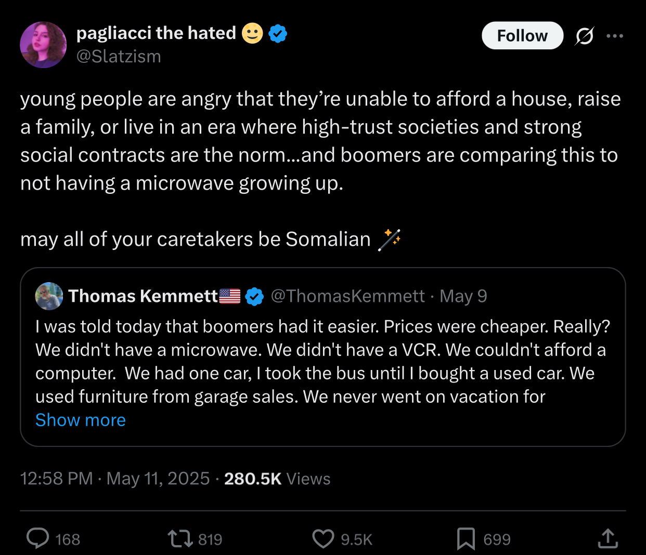
Task: Repost this tweet using retweet icon
Action: pyautogui.click(x=180, y=538)
